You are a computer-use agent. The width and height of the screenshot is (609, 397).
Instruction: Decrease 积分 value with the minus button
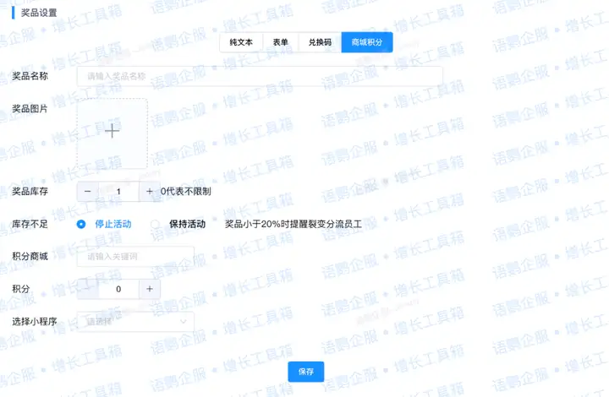(88, 289)
